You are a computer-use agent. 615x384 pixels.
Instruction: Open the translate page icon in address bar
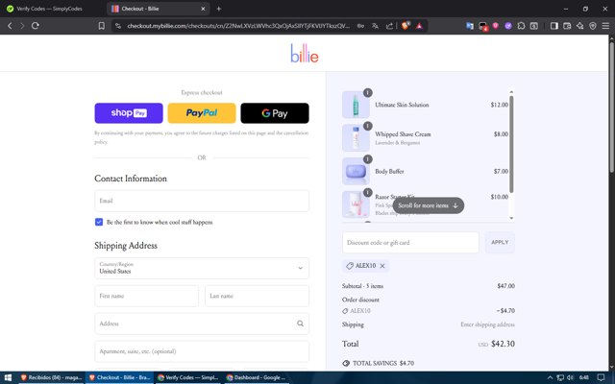click(375, 26)
